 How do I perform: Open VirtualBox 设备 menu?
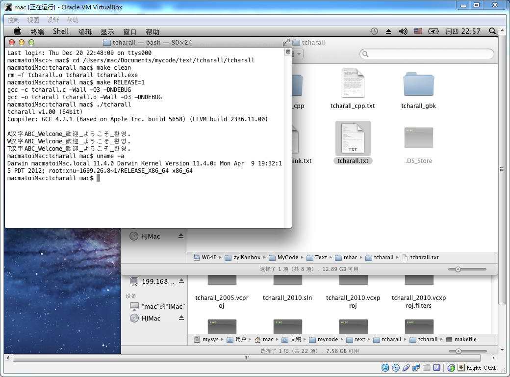tap(52, 20)
